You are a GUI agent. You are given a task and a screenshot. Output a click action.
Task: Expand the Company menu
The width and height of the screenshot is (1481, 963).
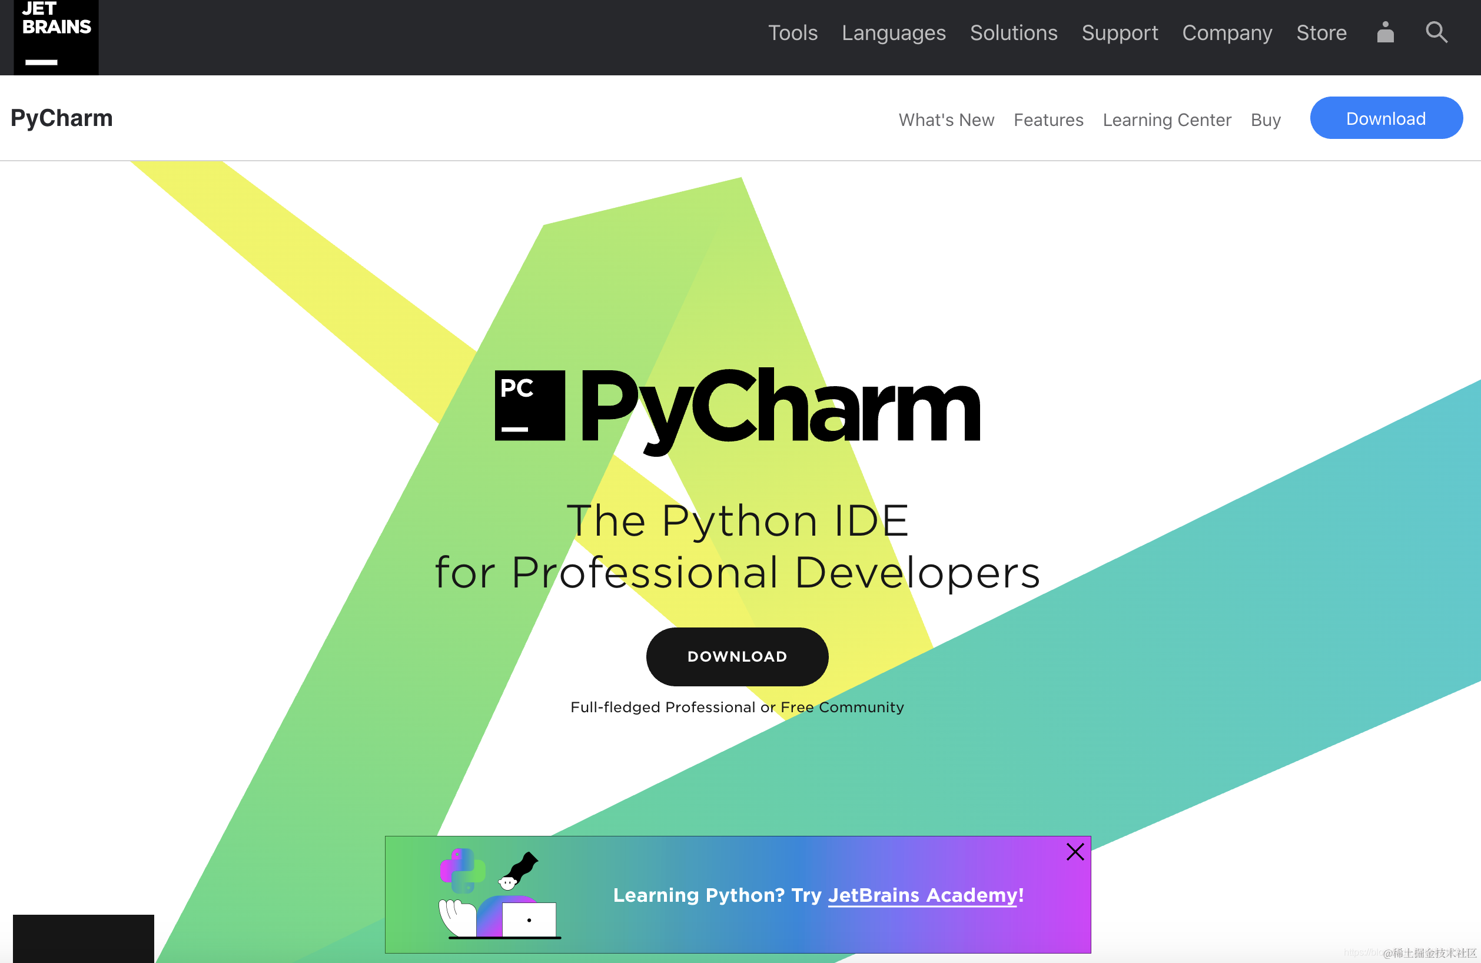1227,32
